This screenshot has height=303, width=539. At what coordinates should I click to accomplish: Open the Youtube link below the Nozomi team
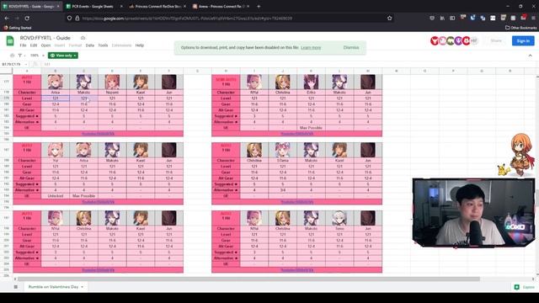98,134
